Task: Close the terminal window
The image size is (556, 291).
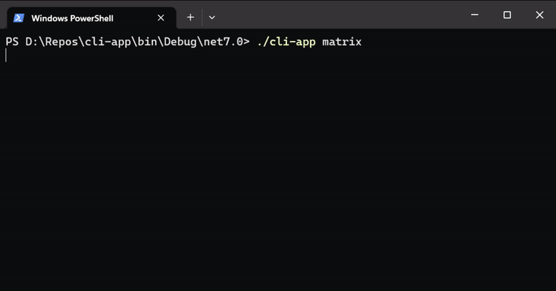Action: point(539,15)
